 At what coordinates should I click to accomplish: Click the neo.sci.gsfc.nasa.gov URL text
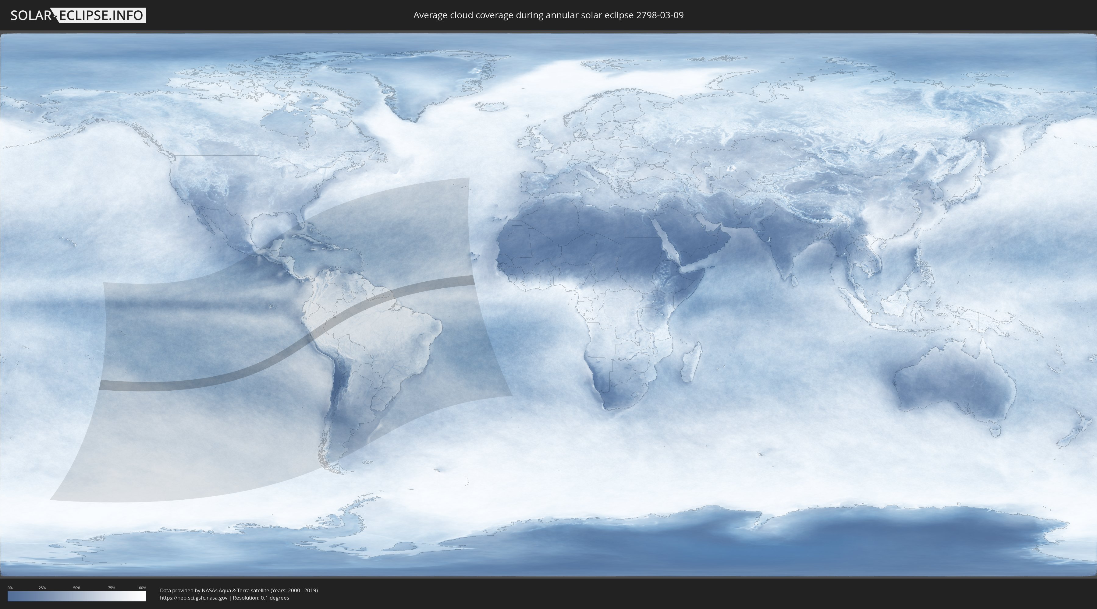click(x=194, y=597)
